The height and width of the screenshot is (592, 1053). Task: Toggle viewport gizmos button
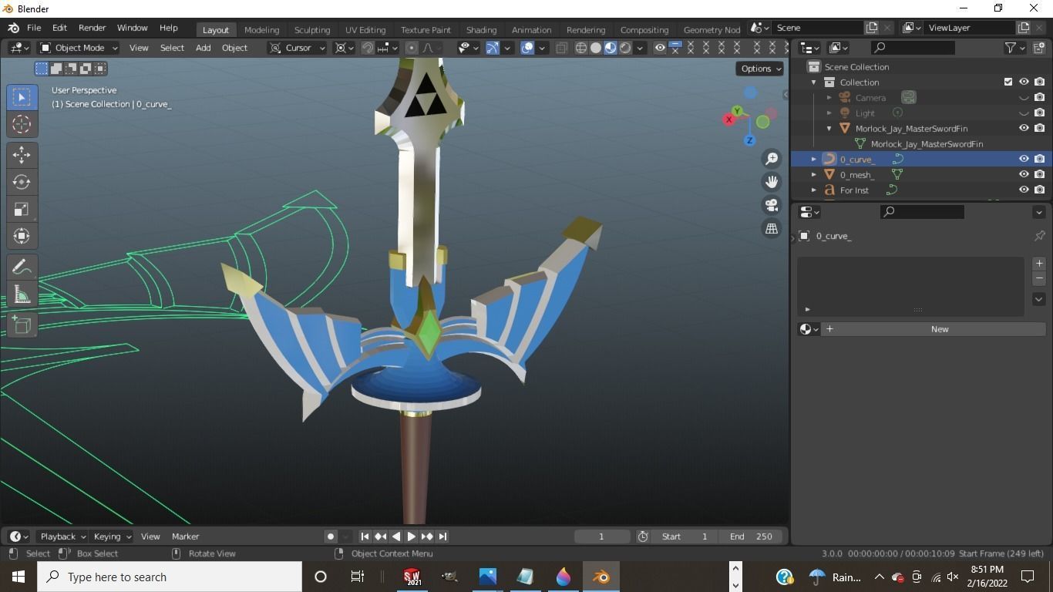pos(492,48)
